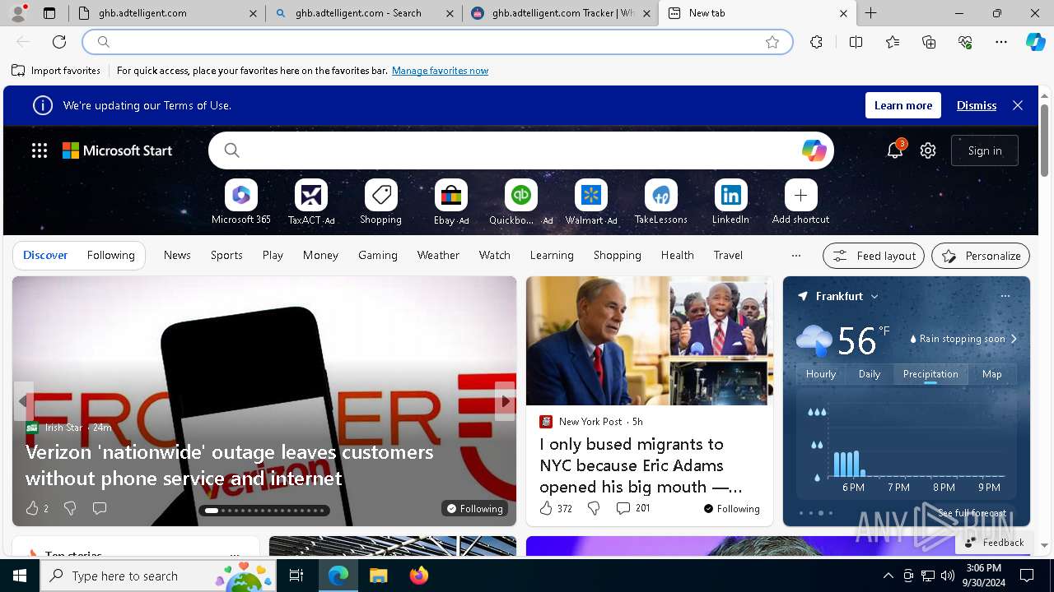The width and height of the screenshot is (1054, 592).
Task: Expand Rain stopping soon details arrow
Action: [x=1014, y=339]
